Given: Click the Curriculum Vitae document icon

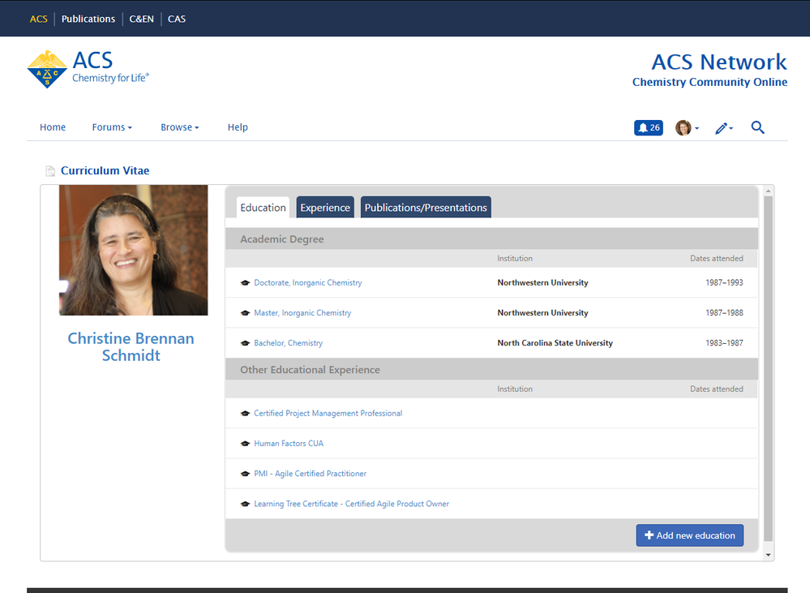Looking at the screenshot, I should click(50, 171).
